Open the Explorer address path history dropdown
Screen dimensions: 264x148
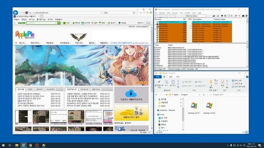(200, 95)
